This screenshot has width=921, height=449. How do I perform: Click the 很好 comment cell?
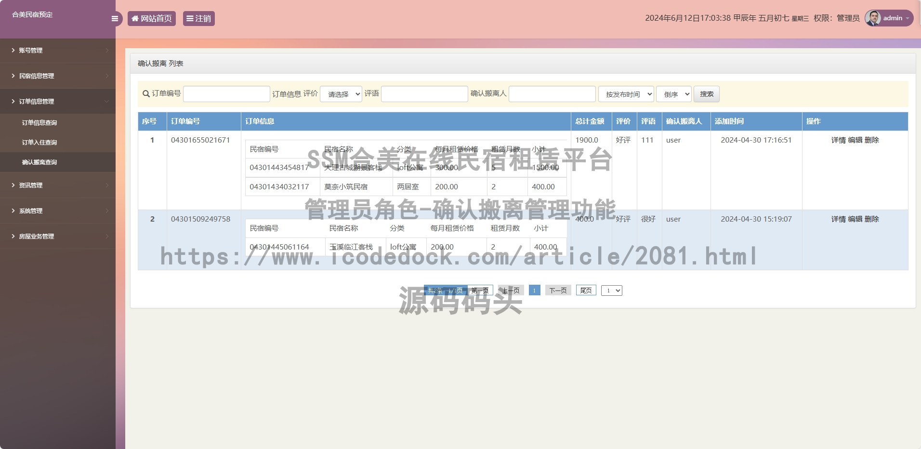point(648,219)
